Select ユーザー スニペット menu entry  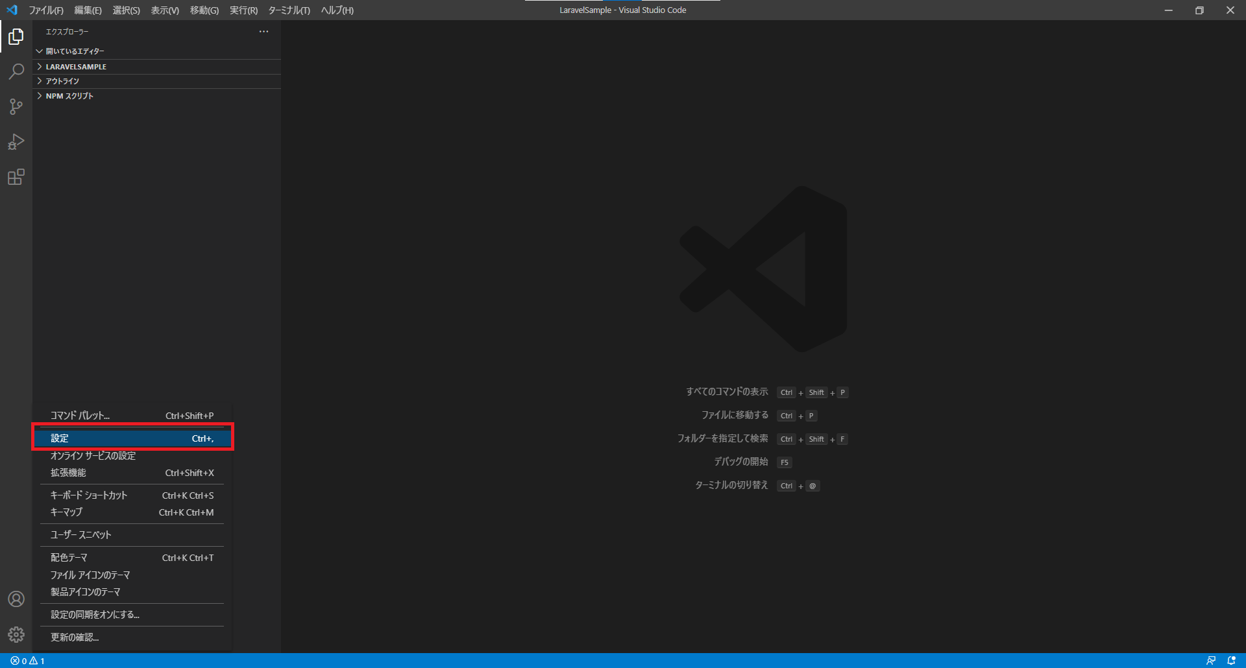click(132, 535)
